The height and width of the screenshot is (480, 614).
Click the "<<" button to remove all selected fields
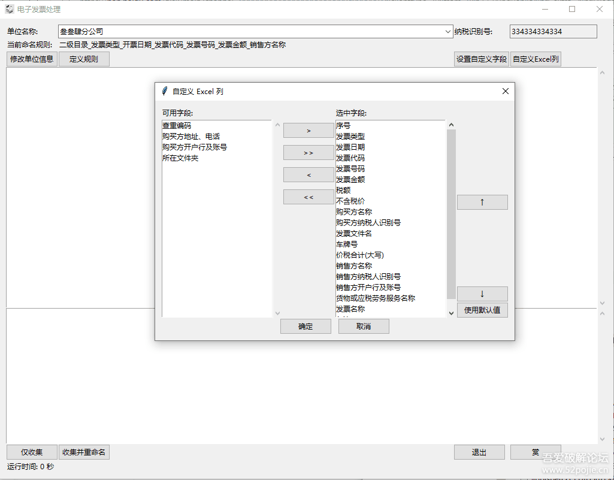pyautogui.click(x=308, y=197)
